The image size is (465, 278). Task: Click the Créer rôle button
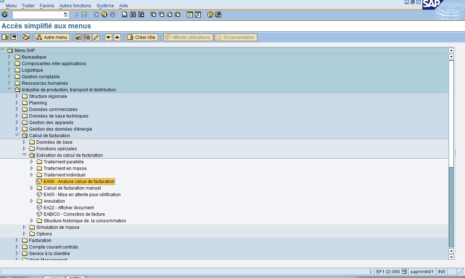click(x=142, y=37)
